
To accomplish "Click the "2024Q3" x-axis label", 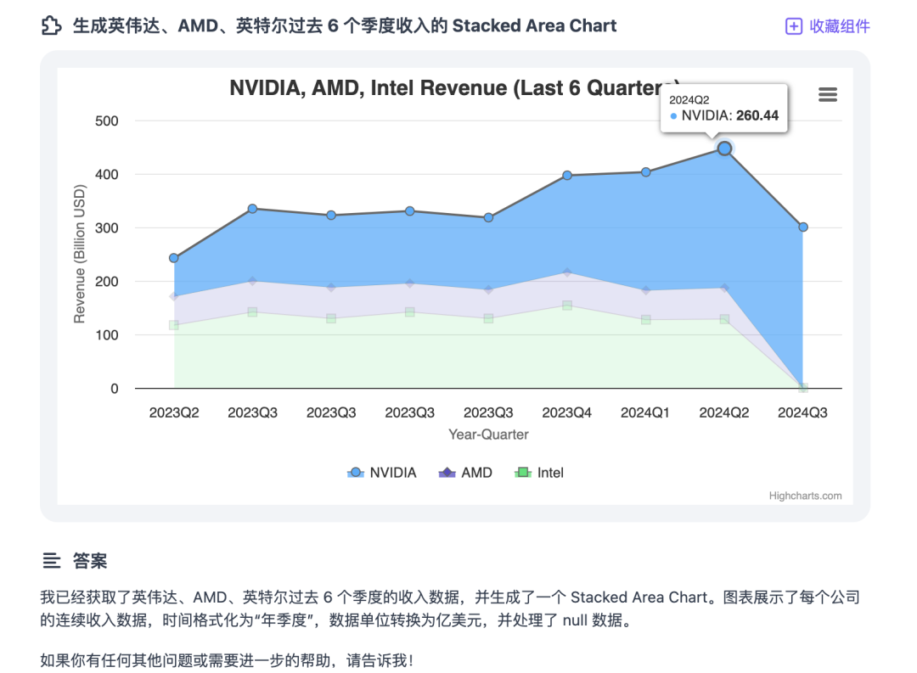I will point(802,412).
